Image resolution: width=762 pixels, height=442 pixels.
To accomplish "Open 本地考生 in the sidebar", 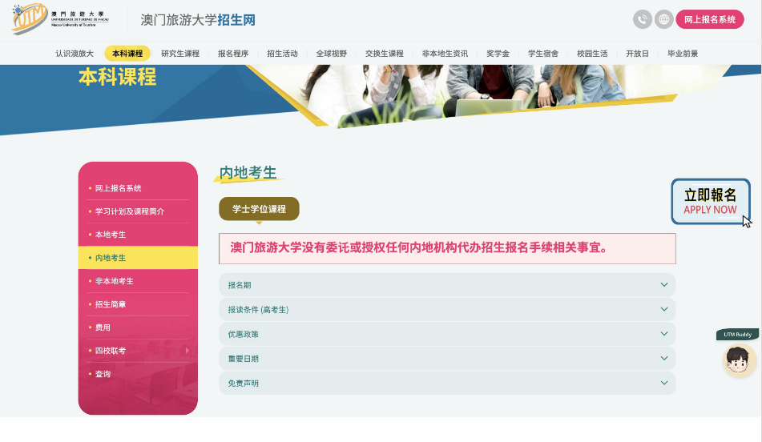I will [x=111, y=235].
